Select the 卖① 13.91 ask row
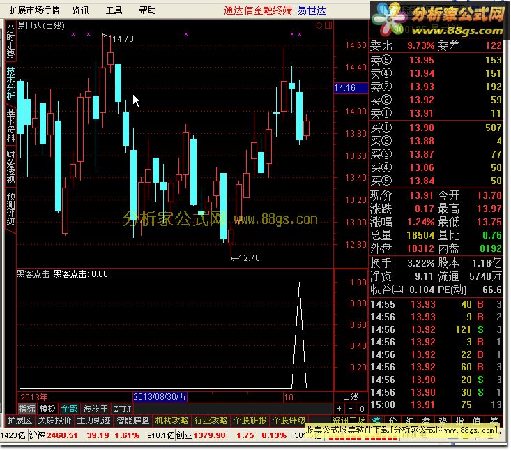511x450 pixels. click(436, 113)
